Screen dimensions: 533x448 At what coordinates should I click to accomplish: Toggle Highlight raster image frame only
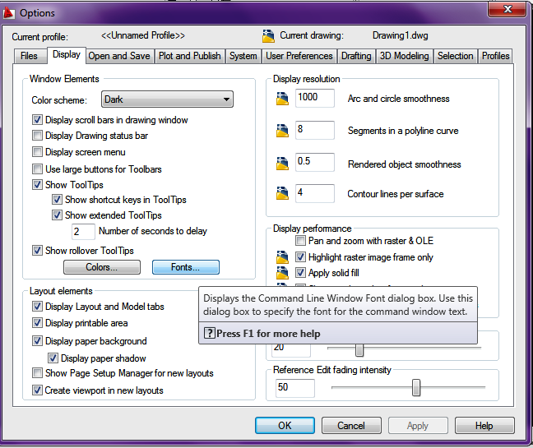(300, 256)
